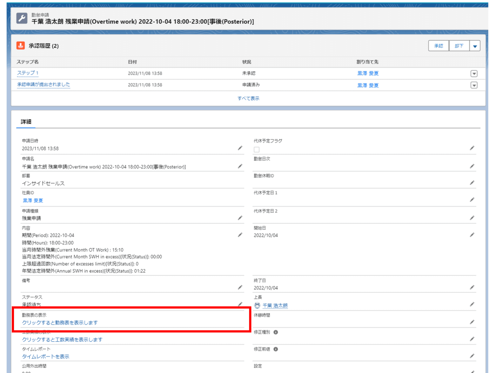Click info icon beside 修正前値
This screenshot has width=496, height=373.
pyautogui.click(x=276, y=349)
